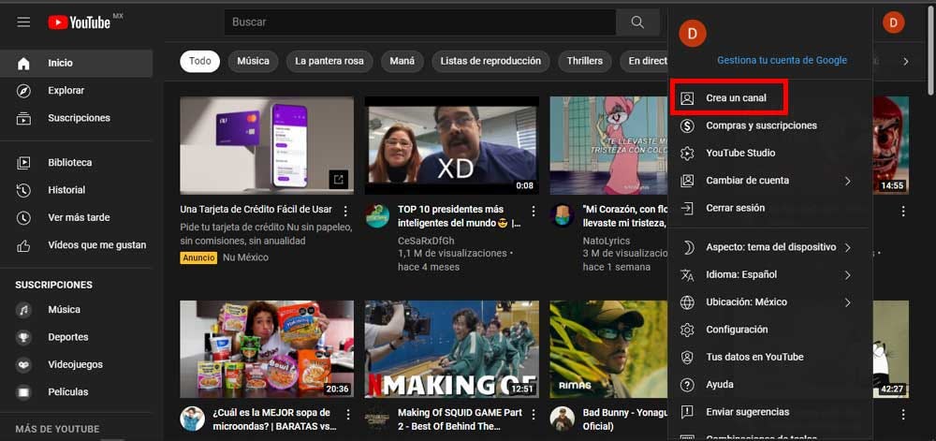936x441 pixels.
Task: Open Ver más tarde playlist
Action: (x=79, y=217)
